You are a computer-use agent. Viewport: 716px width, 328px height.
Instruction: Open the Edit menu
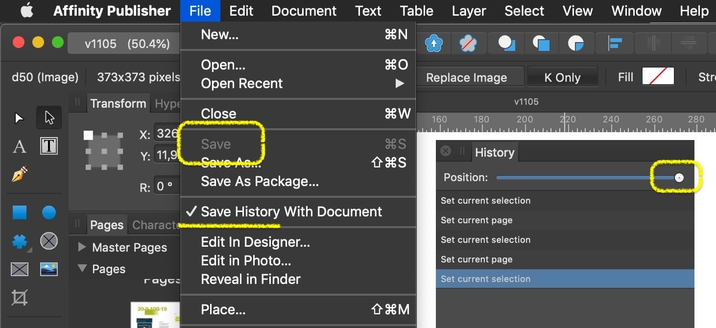coord(241,11)
